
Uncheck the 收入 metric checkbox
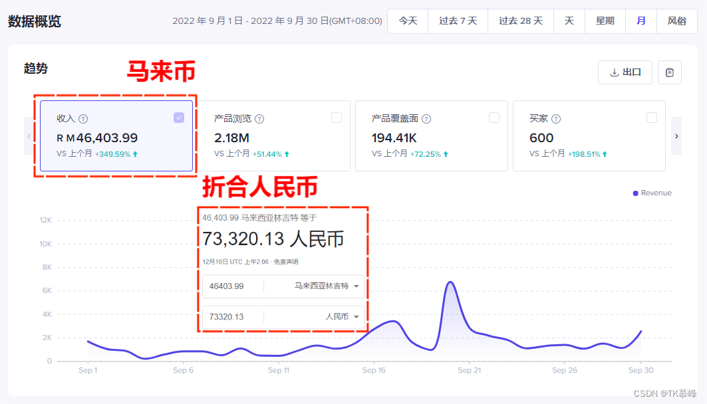[178, 118]
